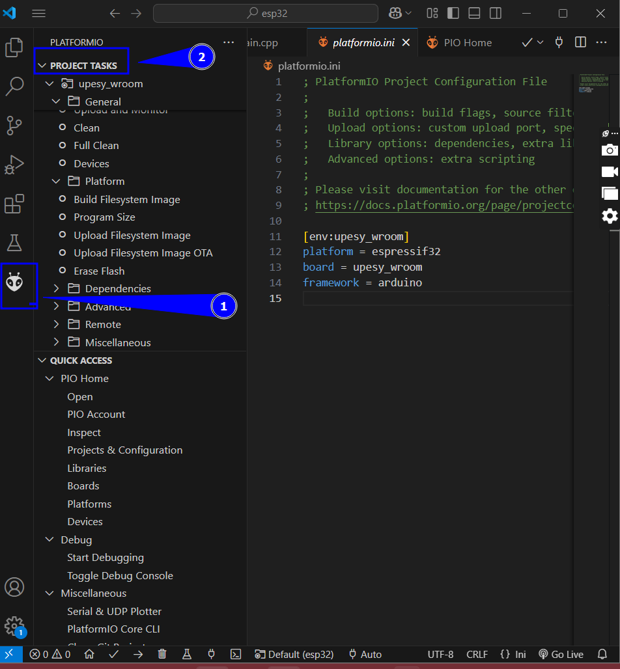This screenshot has width=620, height=669.
Task: Click Go Live in status bar
Action: point(561,654)
